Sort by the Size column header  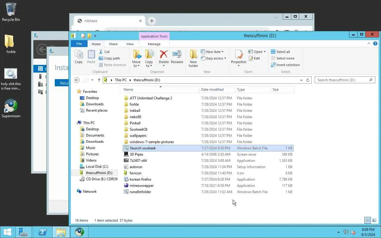point(282,90)
